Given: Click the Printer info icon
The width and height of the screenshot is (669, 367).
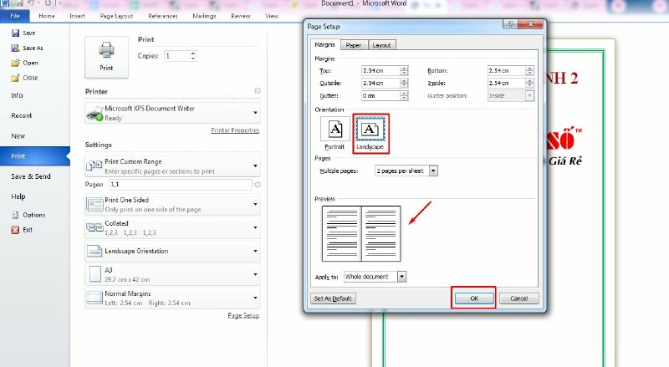Looking at the screenshot, I should (x=257, y=90).
